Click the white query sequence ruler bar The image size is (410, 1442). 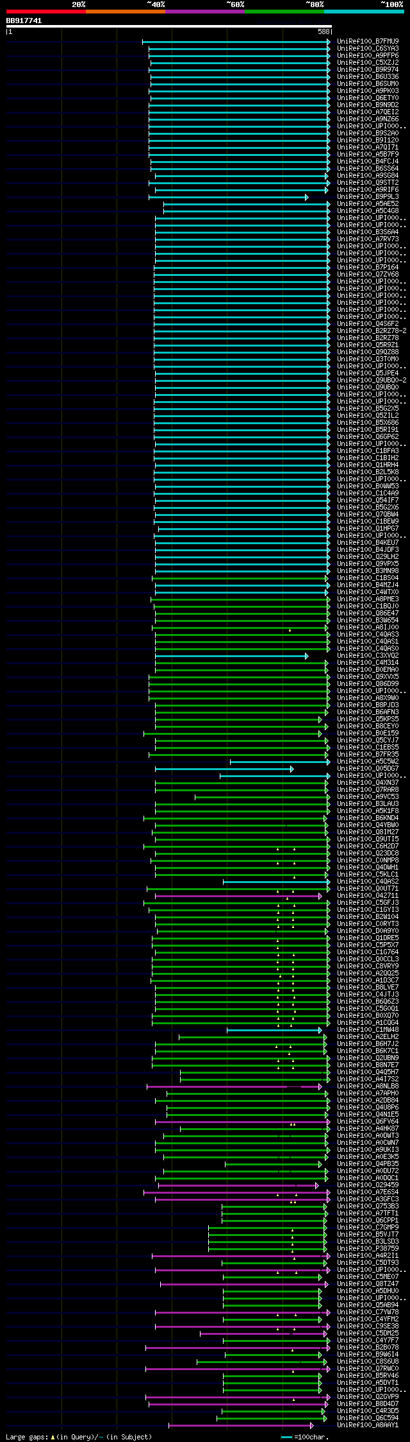point(169,26)
